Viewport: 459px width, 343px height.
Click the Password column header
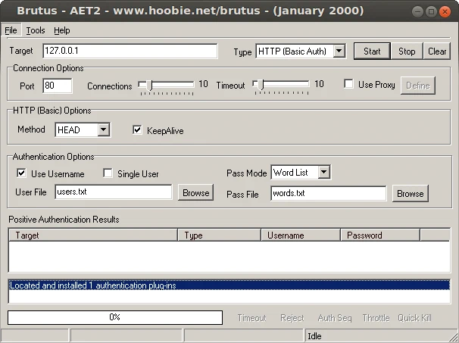click(x=380, y=235)
